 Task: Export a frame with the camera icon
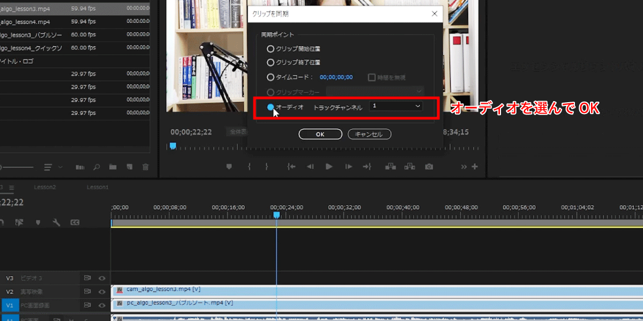coord(429,167)
